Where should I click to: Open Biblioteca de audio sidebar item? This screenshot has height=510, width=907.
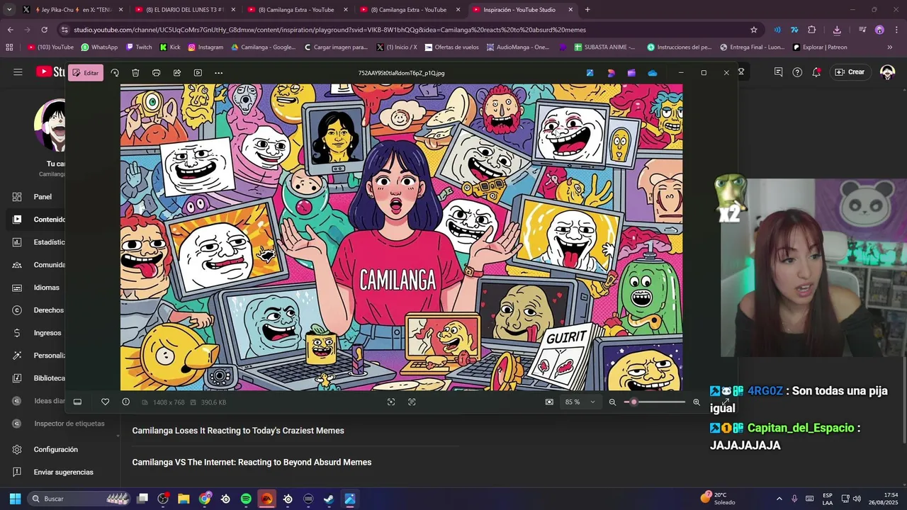point(39,378)
